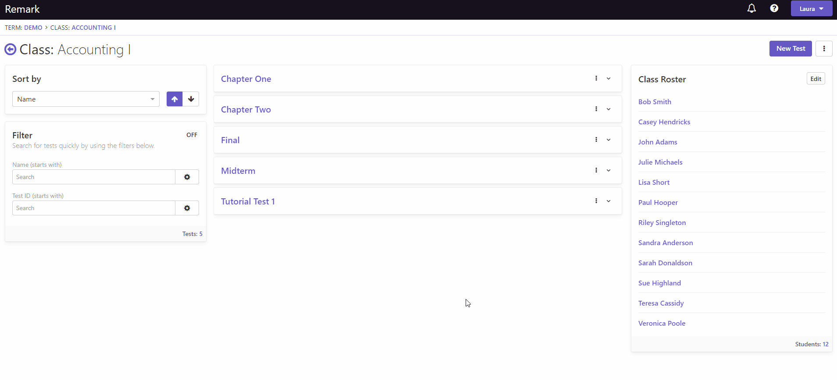Select student Julie Michaels
Image resolution: width=837 pixels, height=380 pixels.
[x=660, y=162]
